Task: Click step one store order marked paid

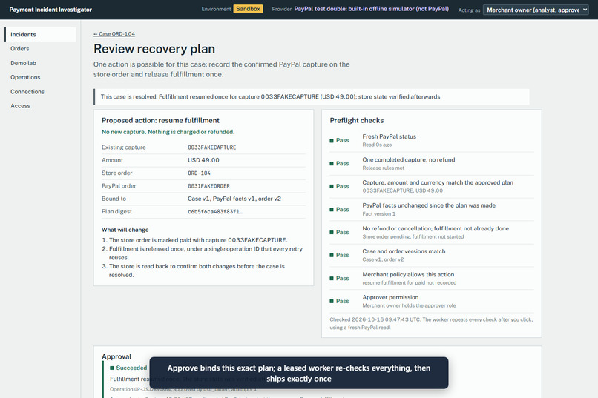Action: [x=198, y=240]
